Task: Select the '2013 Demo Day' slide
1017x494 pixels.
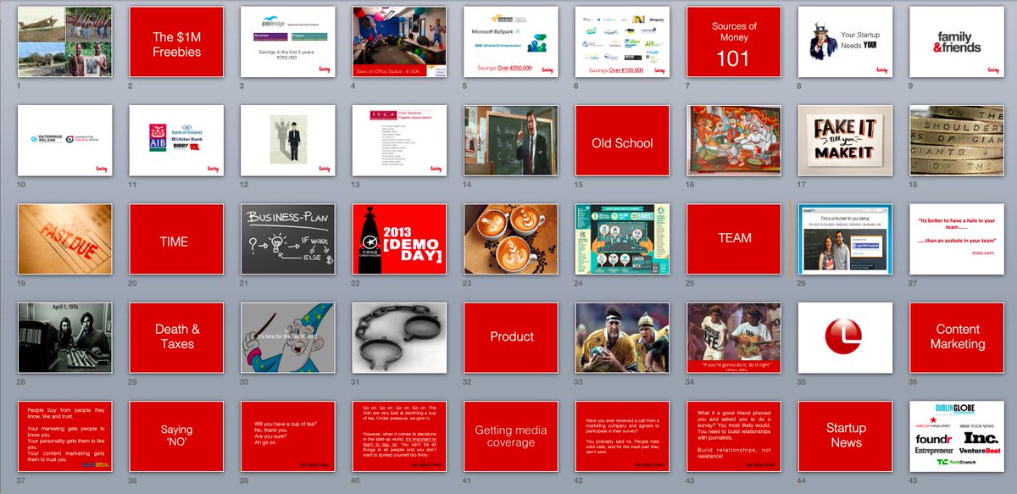Action: tap(399, 239)
